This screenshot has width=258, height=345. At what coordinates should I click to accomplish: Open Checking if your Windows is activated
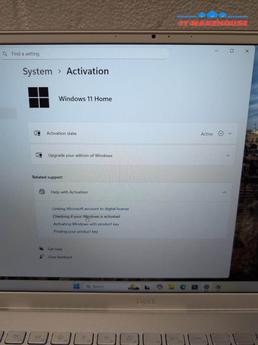pyautogui.click(x=86, y=216)
